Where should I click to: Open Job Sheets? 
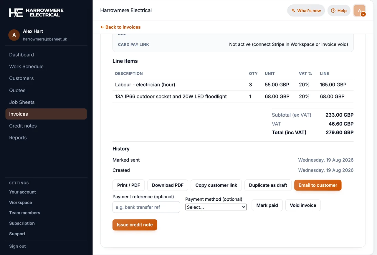point(22,102)
